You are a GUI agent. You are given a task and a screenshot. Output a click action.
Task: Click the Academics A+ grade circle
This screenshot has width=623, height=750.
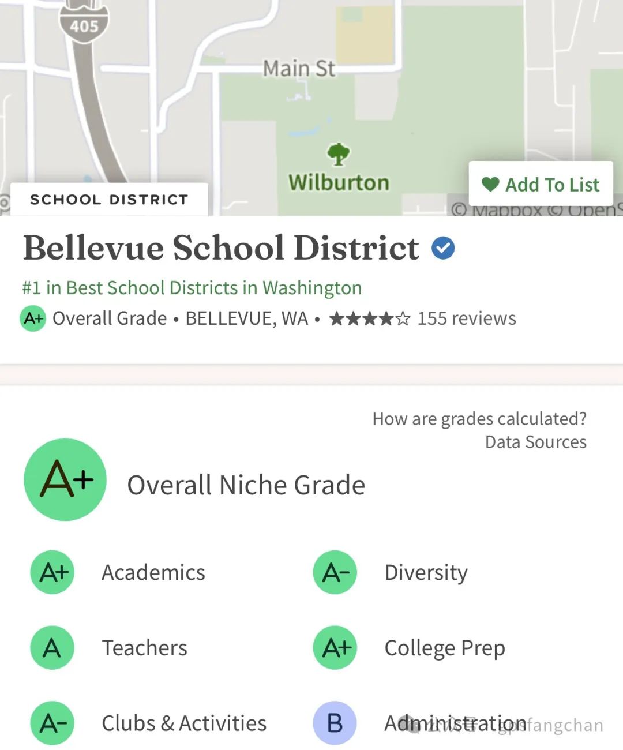tap(52, 572)
